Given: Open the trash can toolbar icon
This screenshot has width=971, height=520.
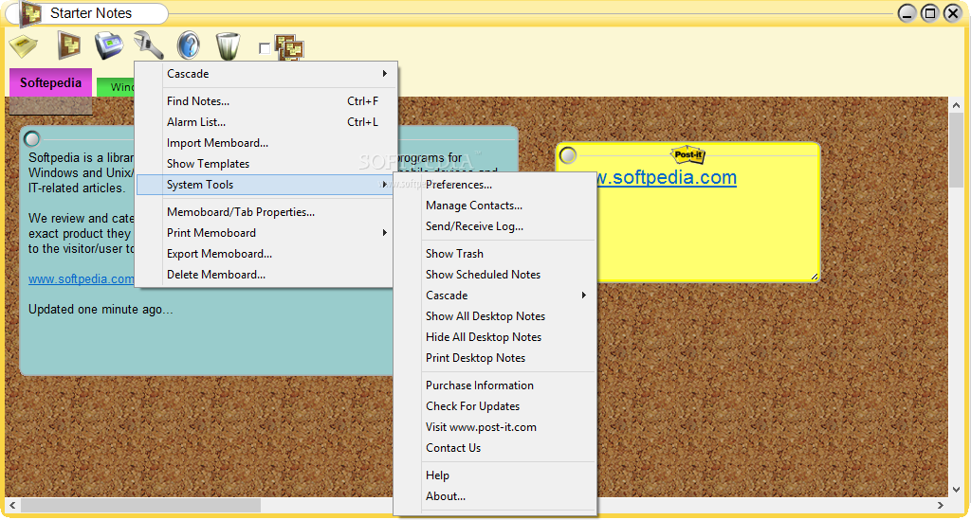Looking at the screenshot, I should (228, 46).
